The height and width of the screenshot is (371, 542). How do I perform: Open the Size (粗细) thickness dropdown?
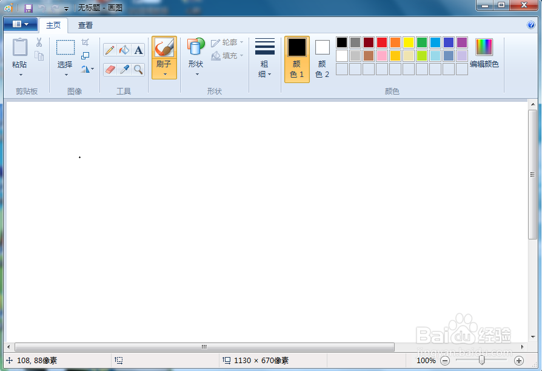[265, 58]
